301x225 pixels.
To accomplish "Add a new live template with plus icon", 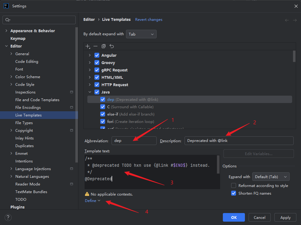I will click(x=88, y=46).
